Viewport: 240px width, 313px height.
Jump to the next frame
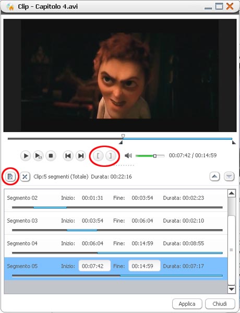tap(81, 155)
